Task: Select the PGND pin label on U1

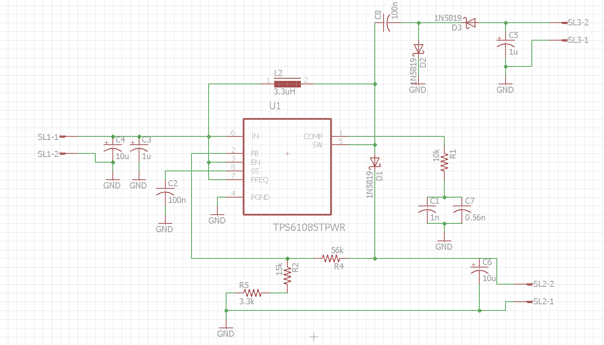Action: [260, 197]
